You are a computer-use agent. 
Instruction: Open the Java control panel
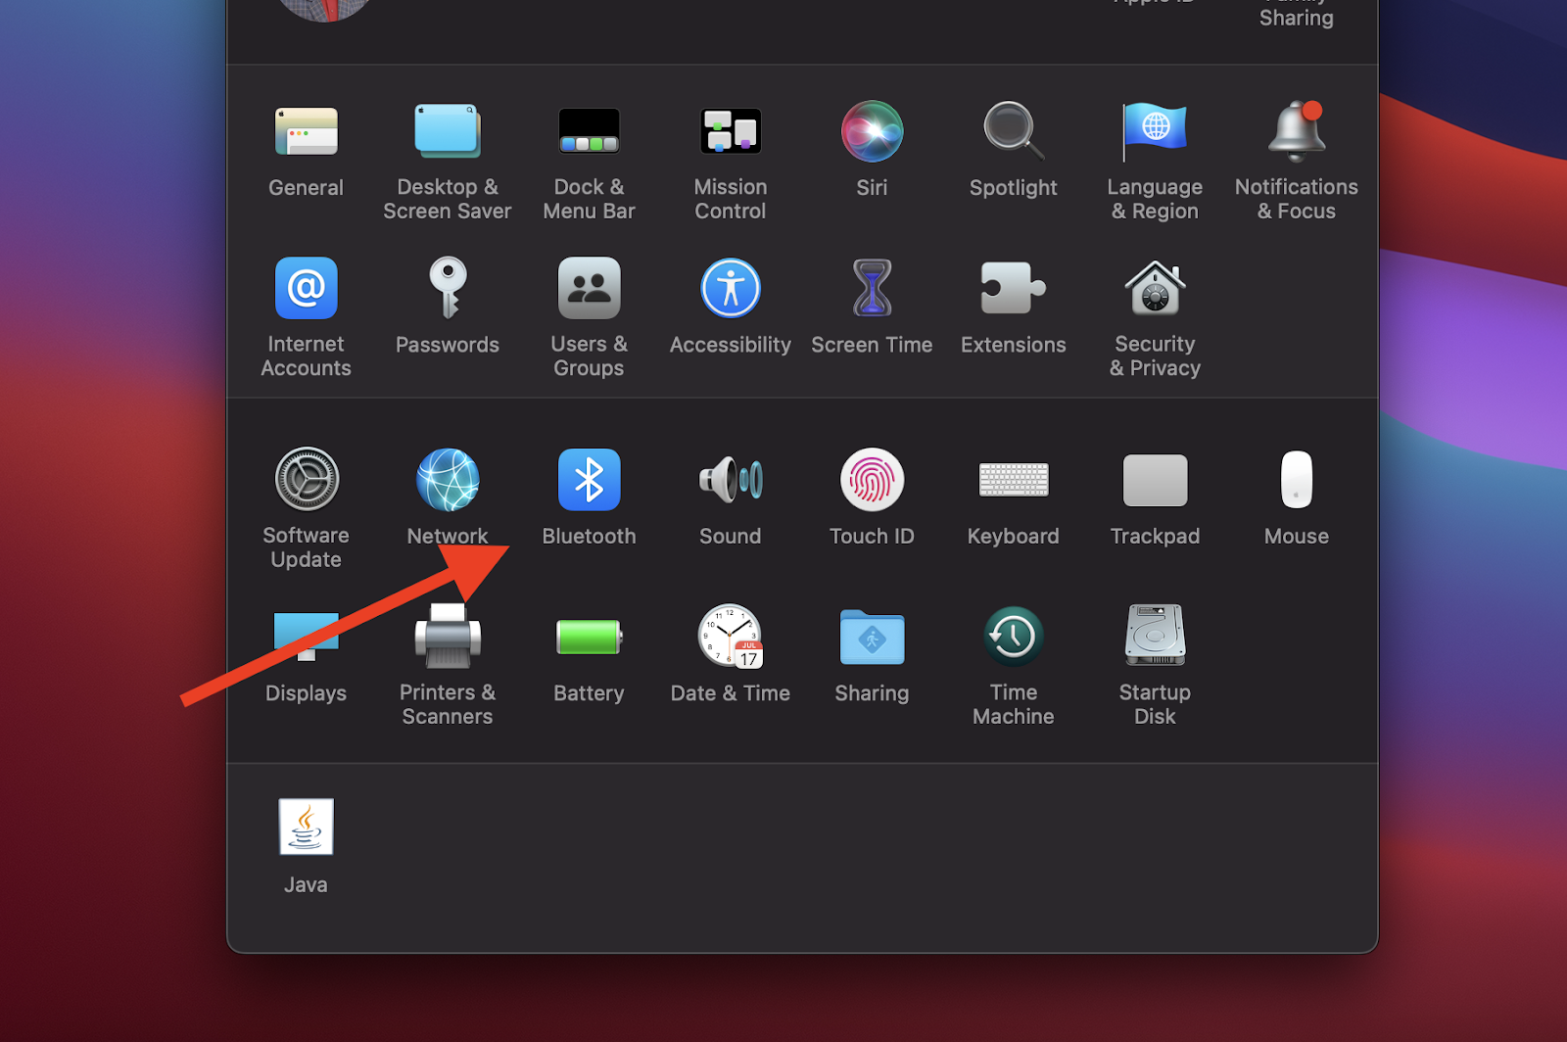tap(307, 827)
